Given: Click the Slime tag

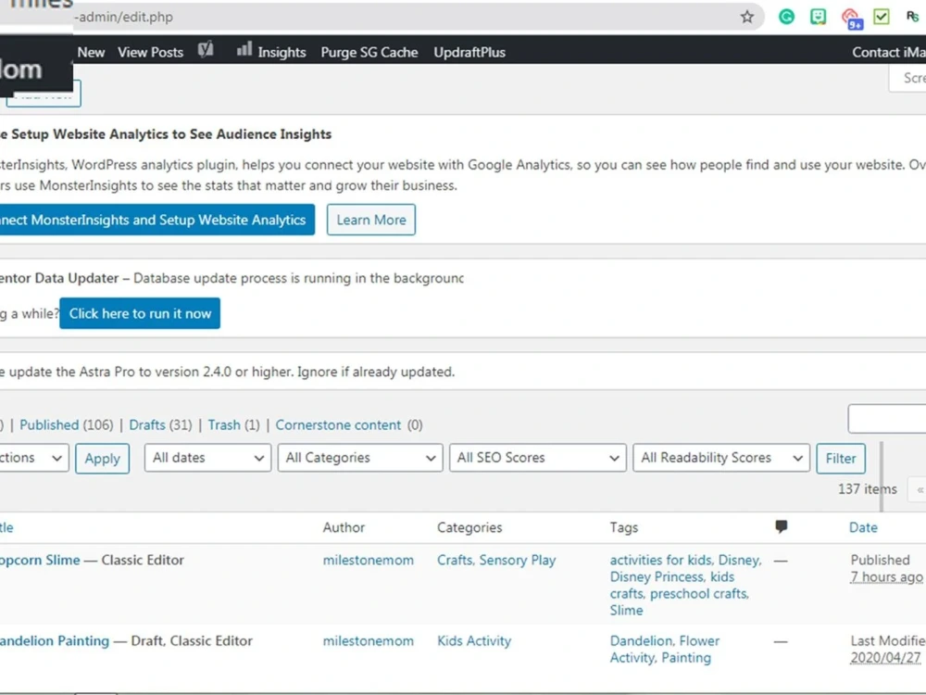Looking at the screenshot, I should (x=626, y=611).
